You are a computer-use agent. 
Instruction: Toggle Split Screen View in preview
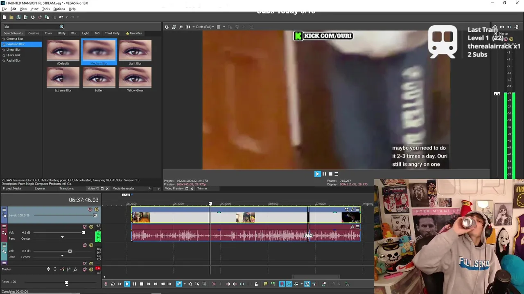pyautogui.click(x=188, y=27)
